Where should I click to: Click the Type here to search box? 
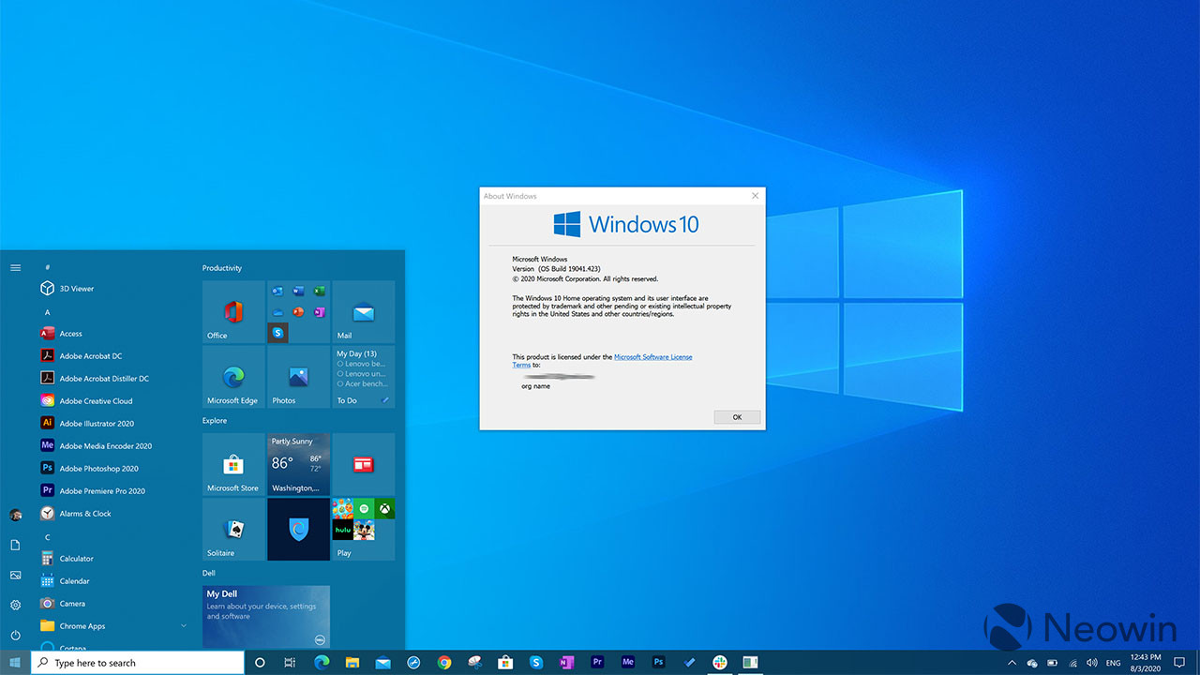138,663
